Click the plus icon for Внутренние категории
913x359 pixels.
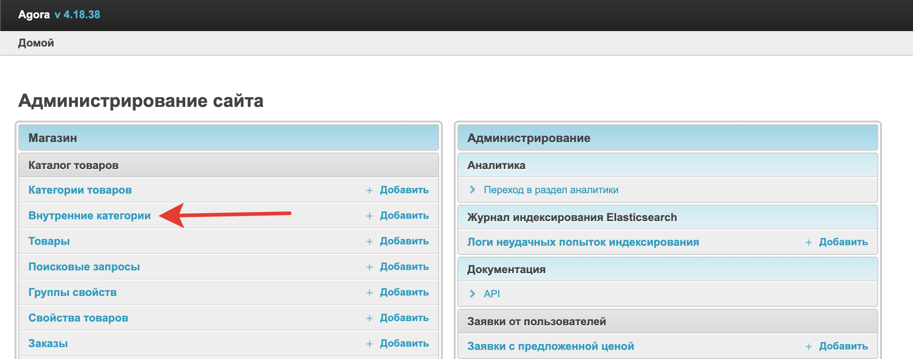coord(370,216)
